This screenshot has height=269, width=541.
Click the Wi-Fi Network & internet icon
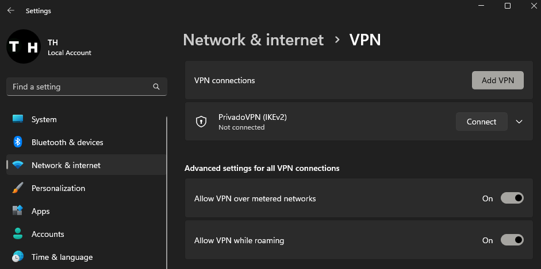[x=18, y=165]
